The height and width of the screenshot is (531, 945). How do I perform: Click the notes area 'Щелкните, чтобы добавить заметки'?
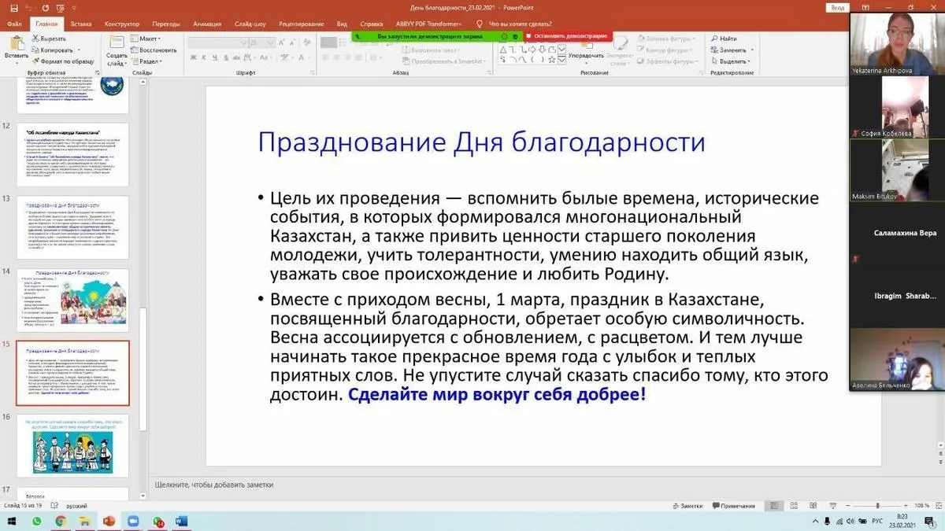[x=214, y=485]
